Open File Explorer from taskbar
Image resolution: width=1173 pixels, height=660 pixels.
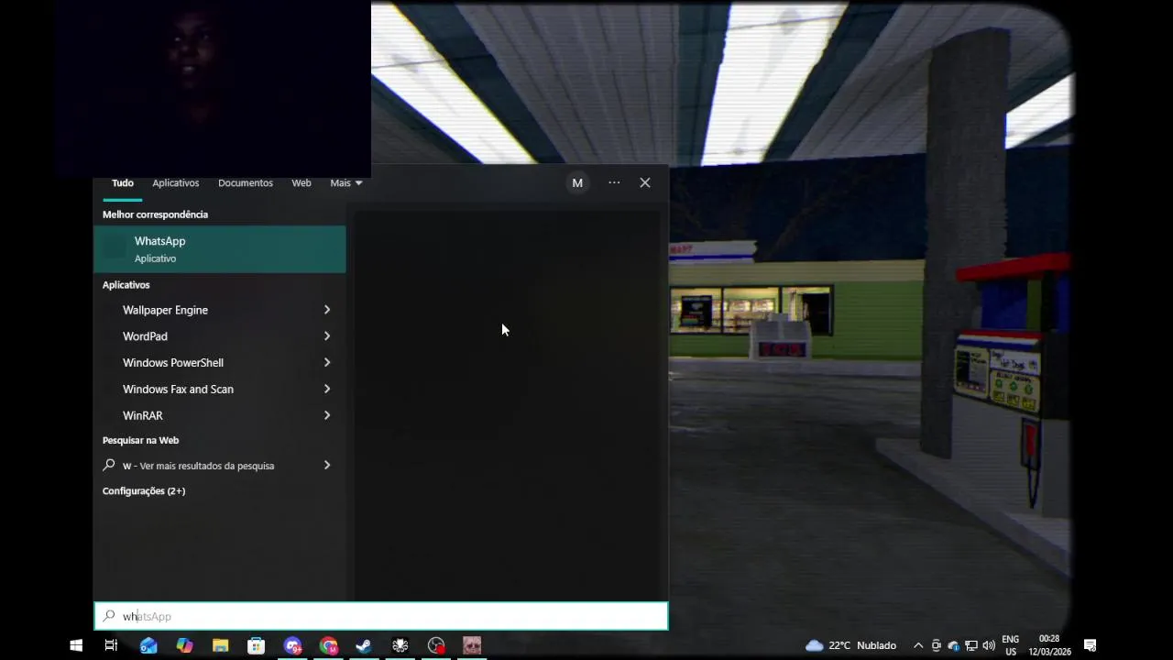(x=221, y=645)
